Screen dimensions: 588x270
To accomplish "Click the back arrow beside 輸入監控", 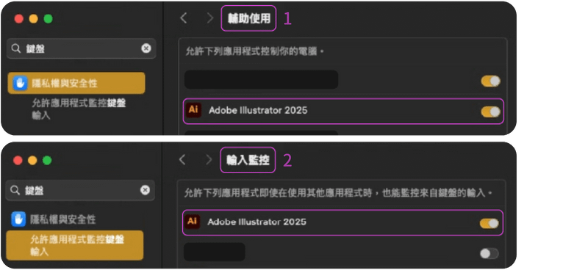I will (182, 160).
